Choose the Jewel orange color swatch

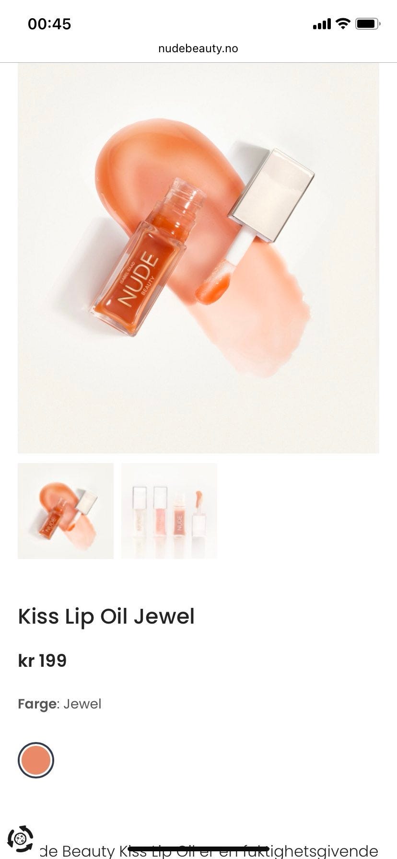(x=36, y=760)
